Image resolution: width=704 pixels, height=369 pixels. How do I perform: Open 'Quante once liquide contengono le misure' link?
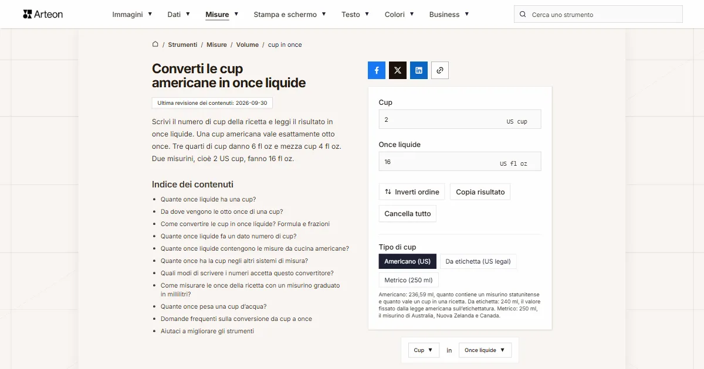pos(255,248)
